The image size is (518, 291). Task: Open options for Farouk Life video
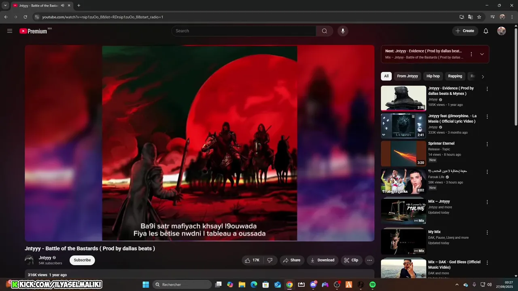[x=487, y=172]
